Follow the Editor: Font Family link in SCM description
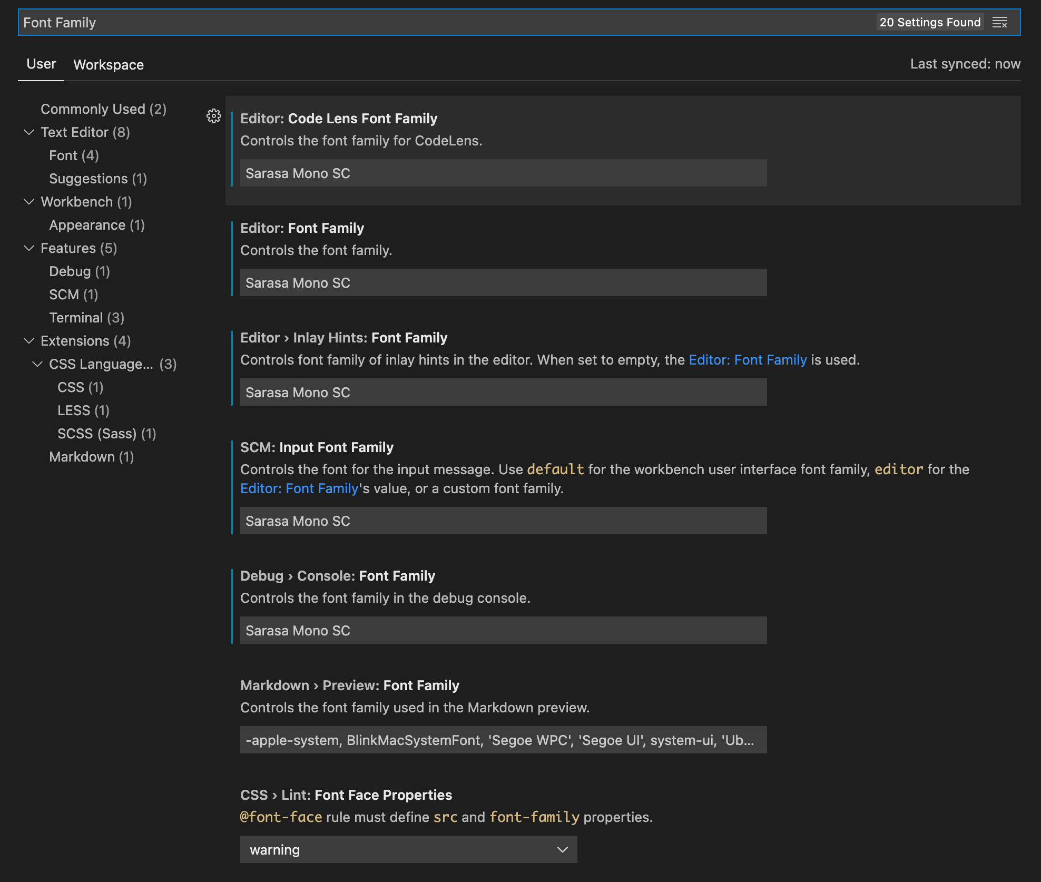 (x=299, y=488)
